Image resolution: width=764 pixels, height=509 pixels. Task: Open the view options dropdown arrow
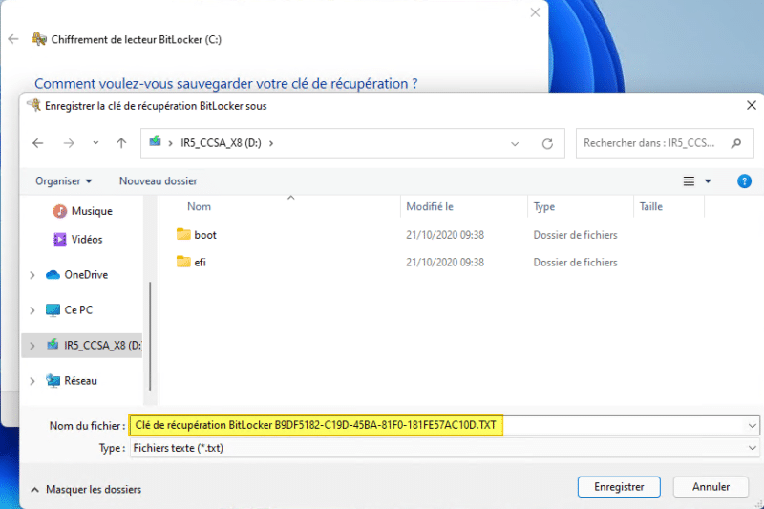click(708, 181)
